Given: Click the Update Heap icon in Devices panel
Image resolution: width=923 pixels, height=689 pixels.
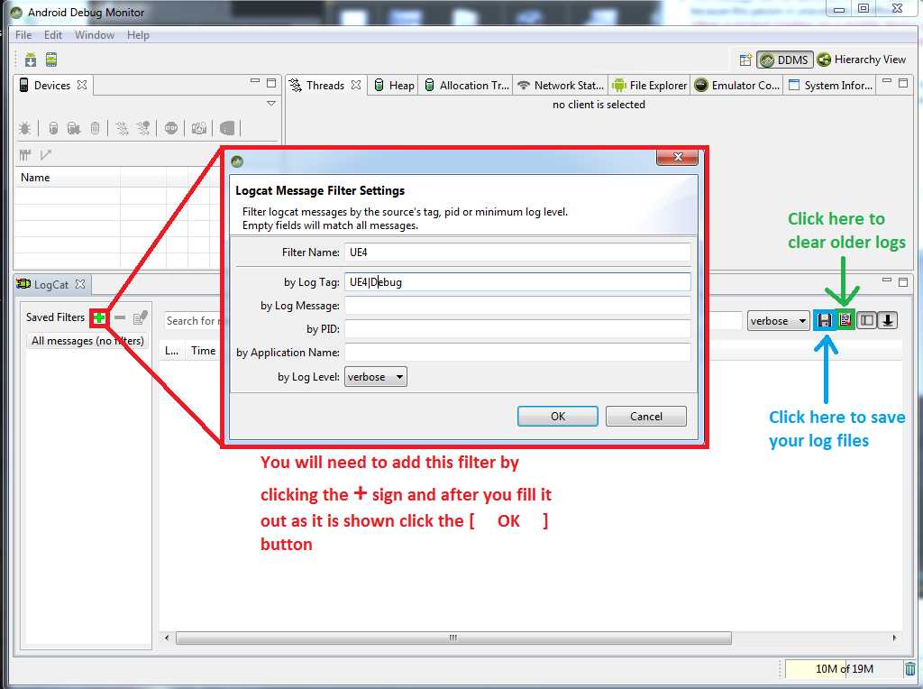Looking at the screenshot, I should (x=53, y=128).
